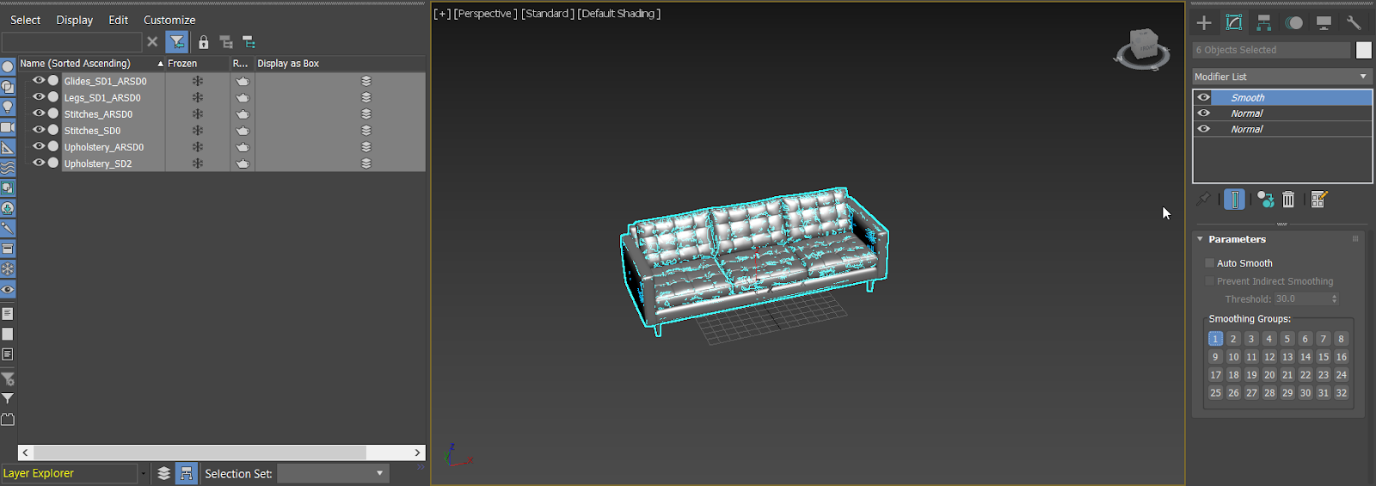Open the Customize menu
Viewport: 1376px width, 486px height.
click(x=169, y=20)
